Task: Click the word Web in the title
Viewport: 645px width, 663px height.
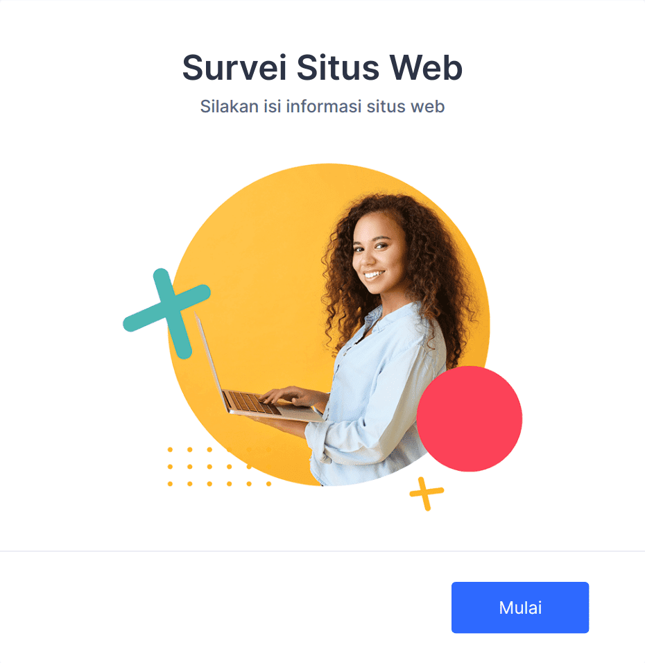Action: [426, 67]
